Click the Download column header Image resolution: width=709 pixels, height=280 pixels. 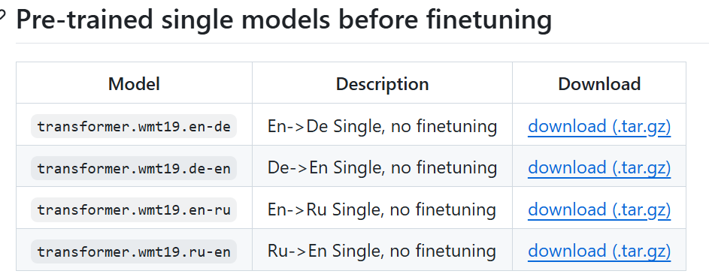(x=599, y=84)
